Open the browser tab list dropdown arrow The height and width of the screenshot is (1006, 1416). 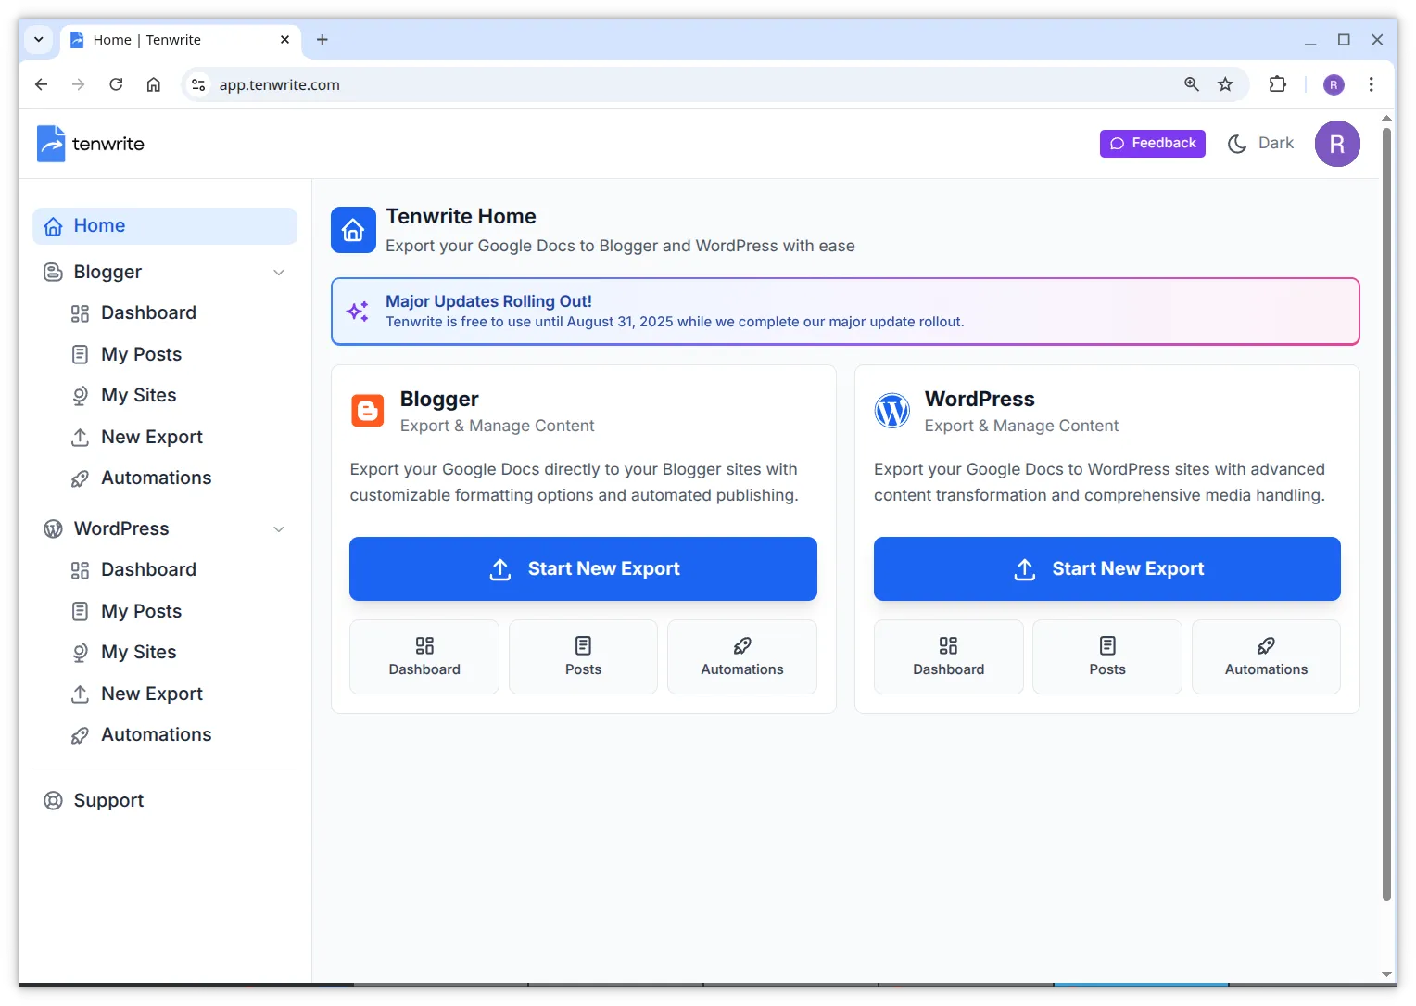pyautogui.click(x=38, y=39)
